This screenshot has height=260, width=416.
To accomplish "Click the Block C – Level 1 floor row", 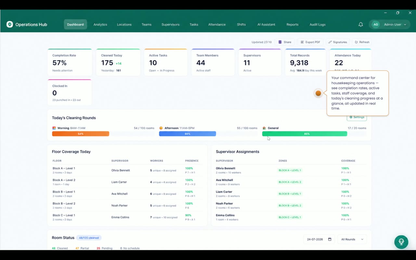I will (x=127, y=217).
